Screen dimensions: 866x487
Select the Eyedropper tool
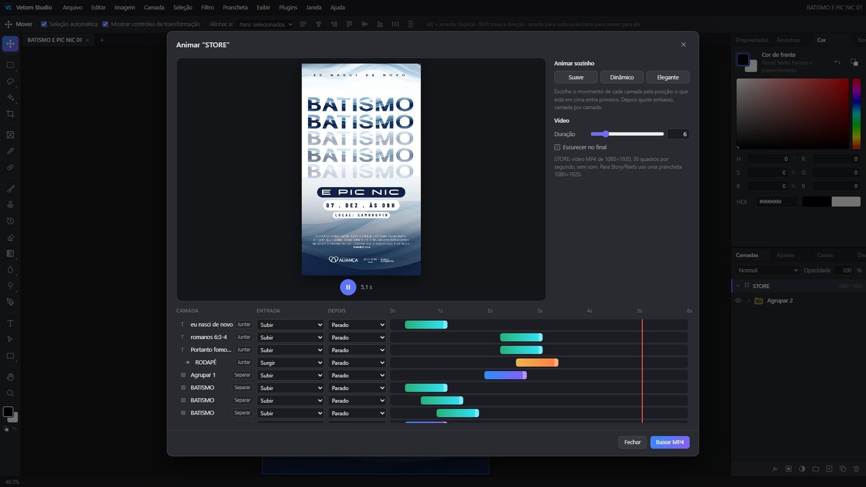point(10,151)
